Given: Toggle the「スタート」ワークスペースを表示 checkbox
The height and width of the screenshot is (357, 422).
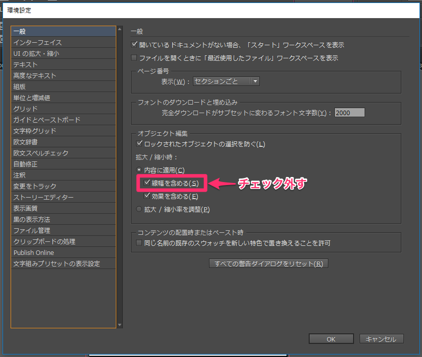Looking at the screenshot, I should [x=134, y=44].
